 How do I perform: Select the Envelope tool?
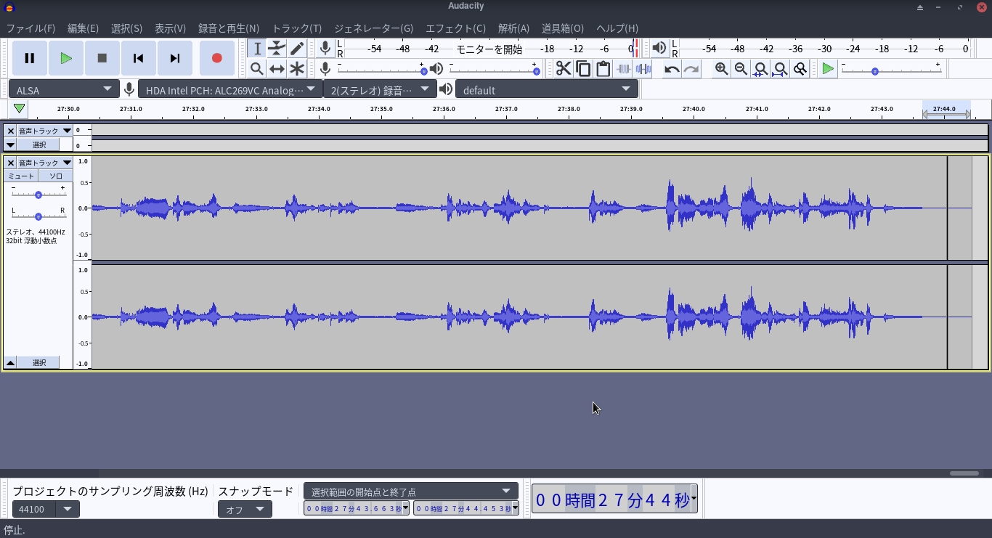click(277, 49)
